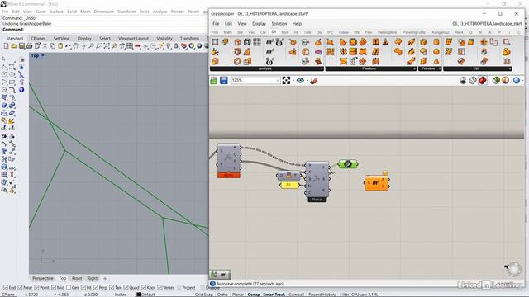Image resolution: width=529 pixels, height=297 pixels.
Task: Click the wireframe preview icon in Grasshopper toolbar
Action: [473, 81]
